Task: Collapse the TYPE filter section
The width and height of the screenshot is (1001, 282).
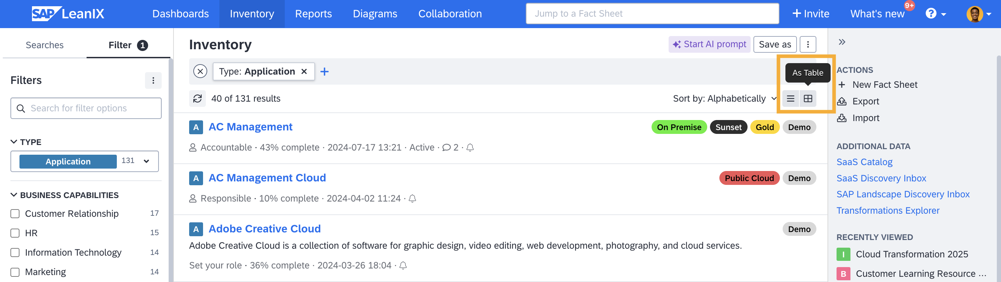Action: point(14,142)
